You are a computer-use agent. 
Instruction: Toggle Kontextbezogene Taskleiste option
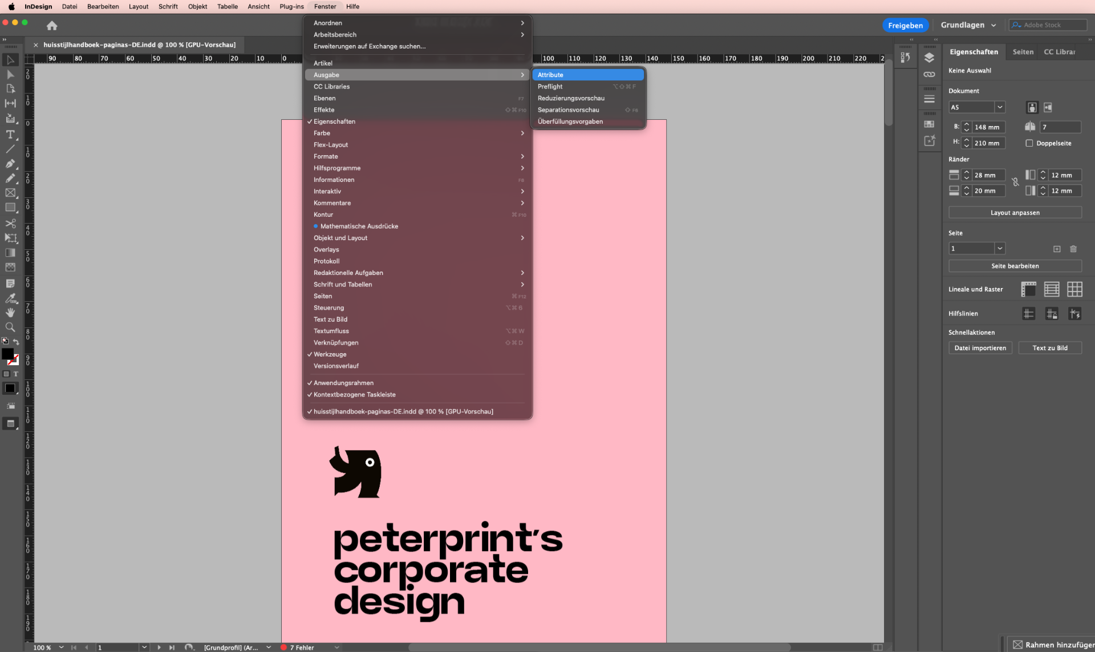417,395
